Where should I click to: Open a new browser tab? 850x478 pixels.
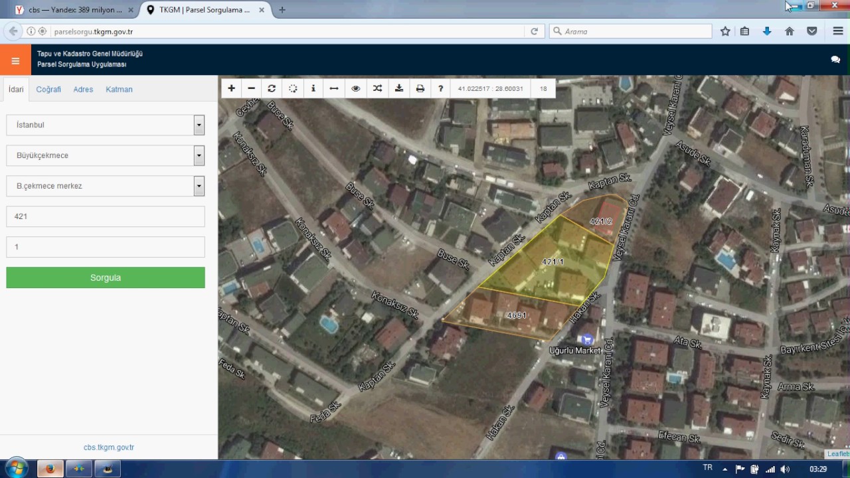pos(282,10)
